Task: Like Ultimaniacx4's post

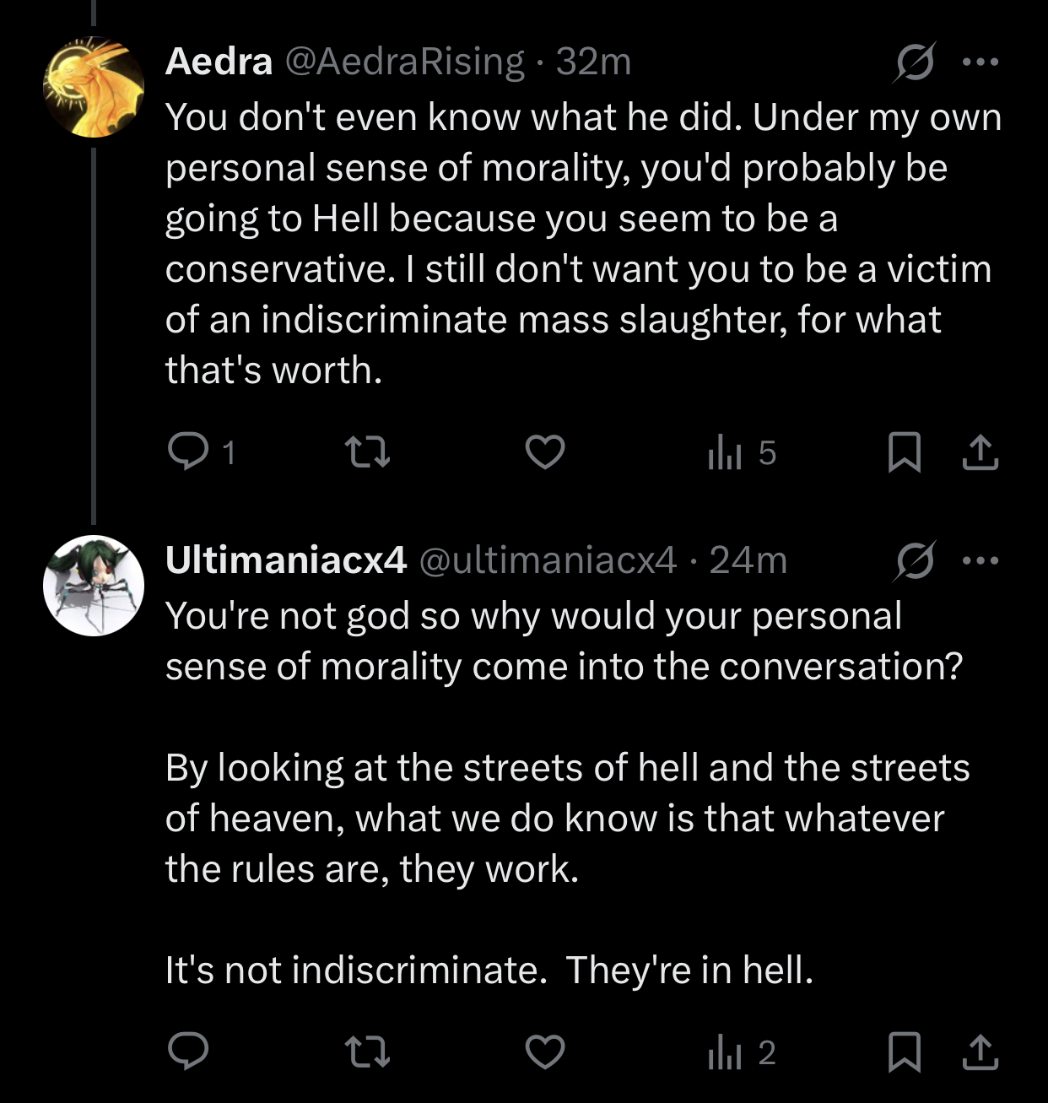Action: [545, 1052]
